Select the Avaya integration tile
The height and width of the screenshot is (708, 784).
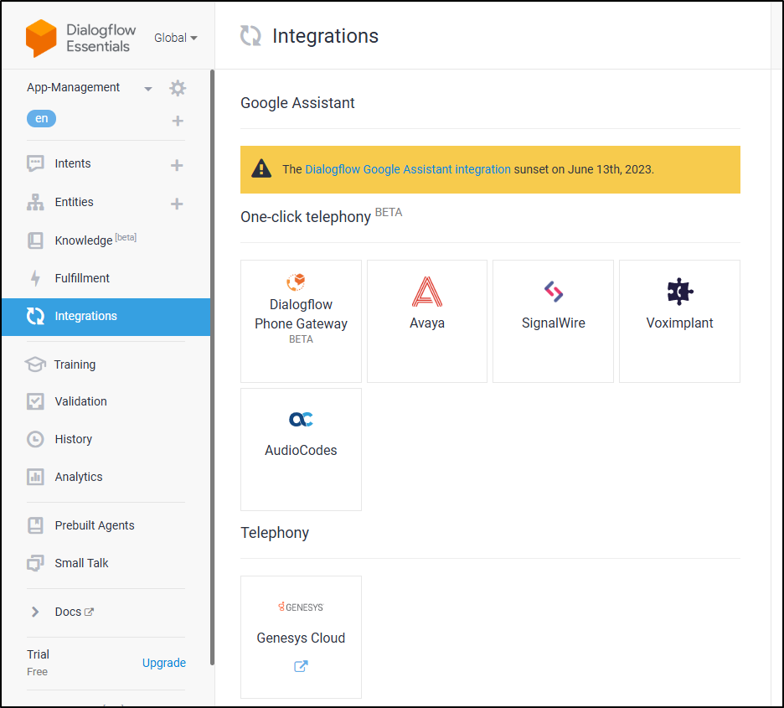click(427, 321)
